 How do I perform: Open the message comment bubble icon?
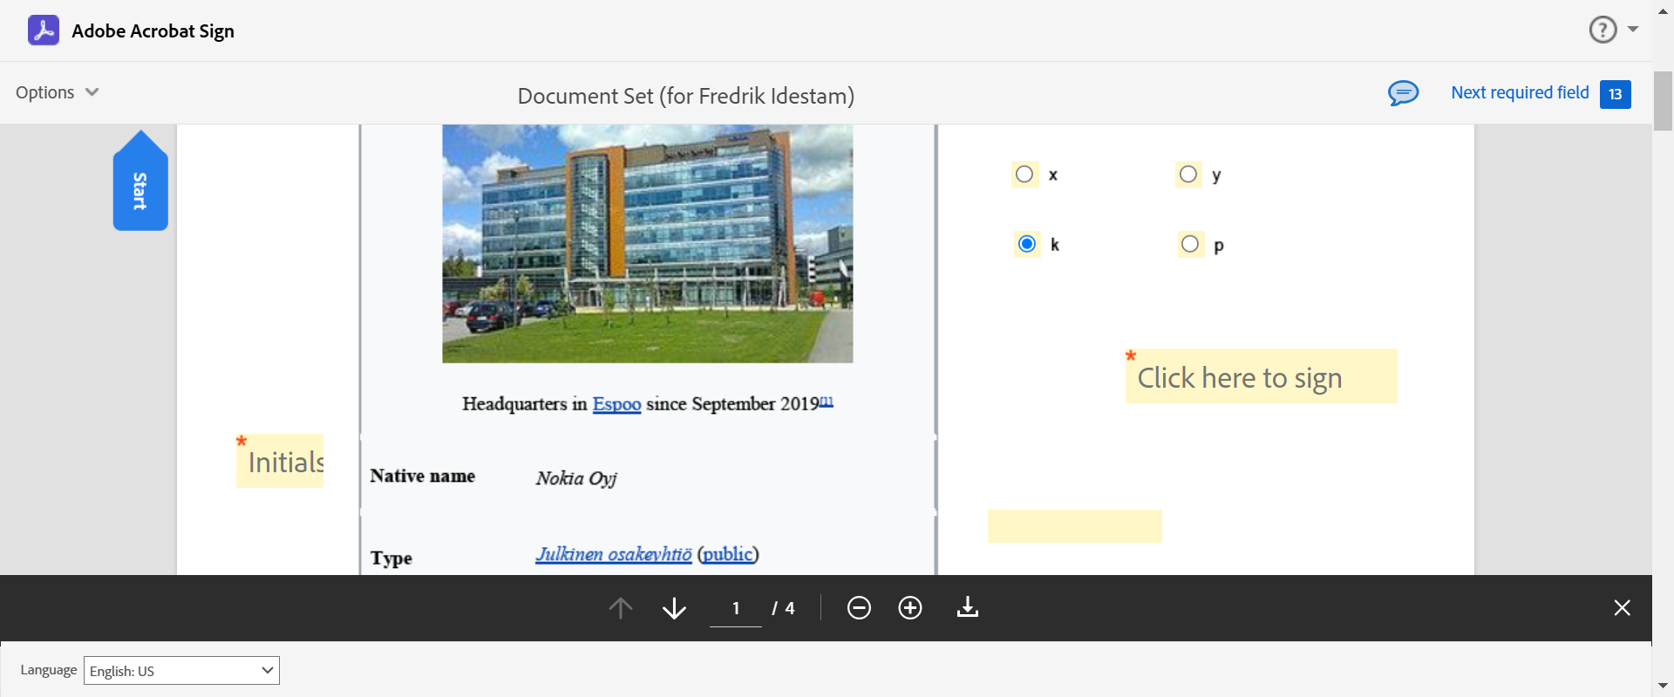point(1404,93)
